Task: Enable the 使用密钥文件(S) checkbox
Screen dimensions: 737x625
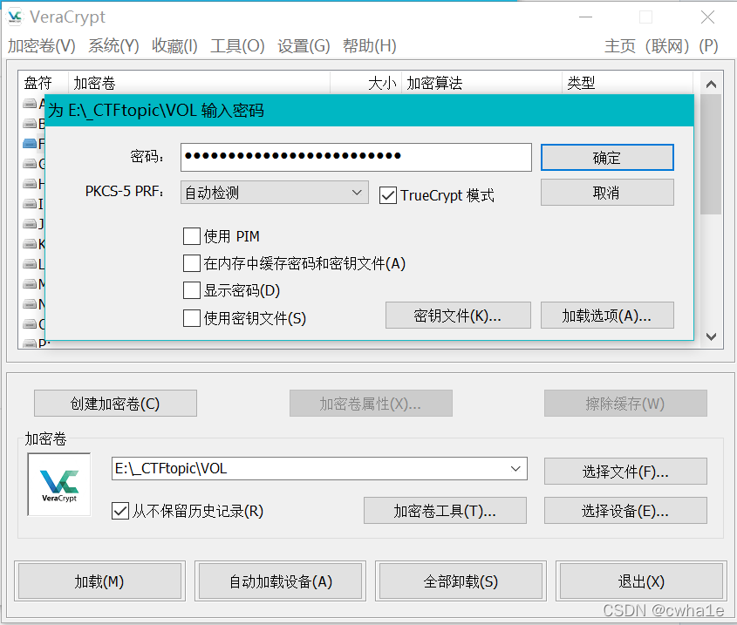Action: pyautogui.click(x=191, y=318)
